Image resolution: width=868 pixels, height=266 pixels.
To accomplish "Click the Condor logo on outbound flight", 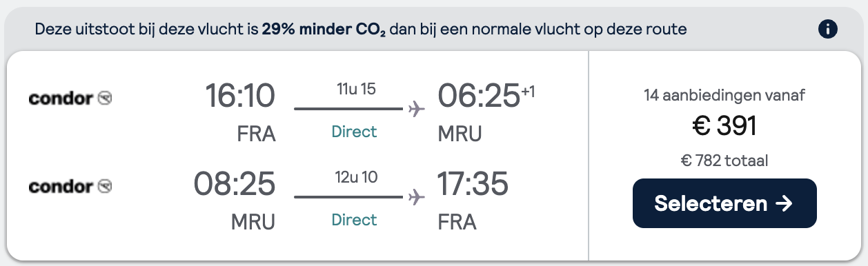I will coord(70,99).
